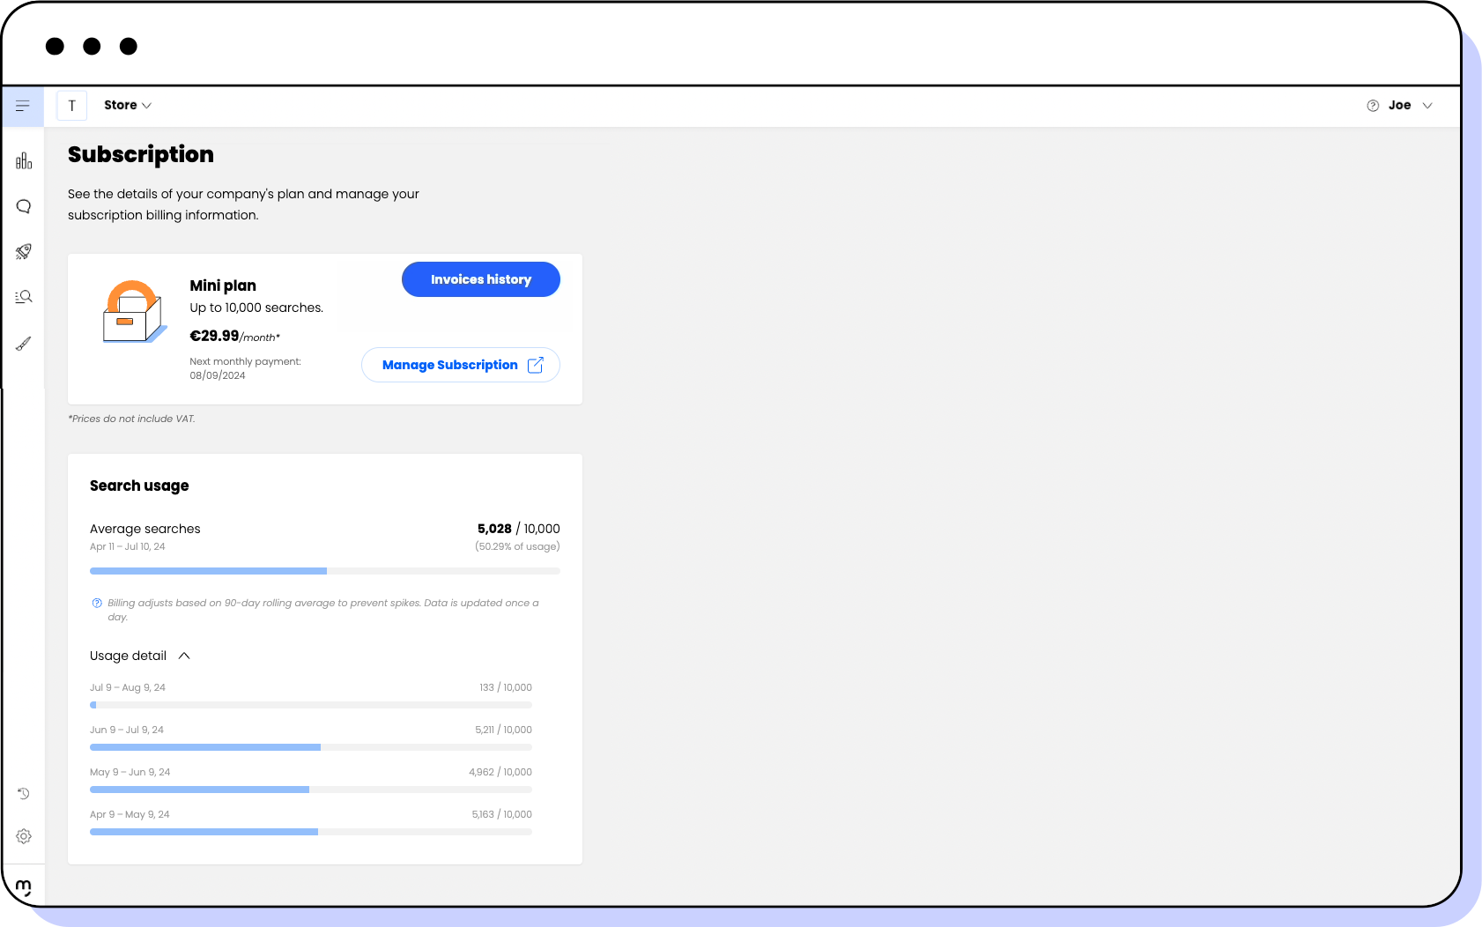
Task: Click the '4,962 / 10,000' value
Action: pyautogui.click(x=500, y=772)
